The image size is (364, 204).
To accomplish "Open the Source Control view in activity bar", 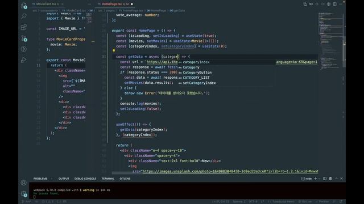I will coord(24,38).
